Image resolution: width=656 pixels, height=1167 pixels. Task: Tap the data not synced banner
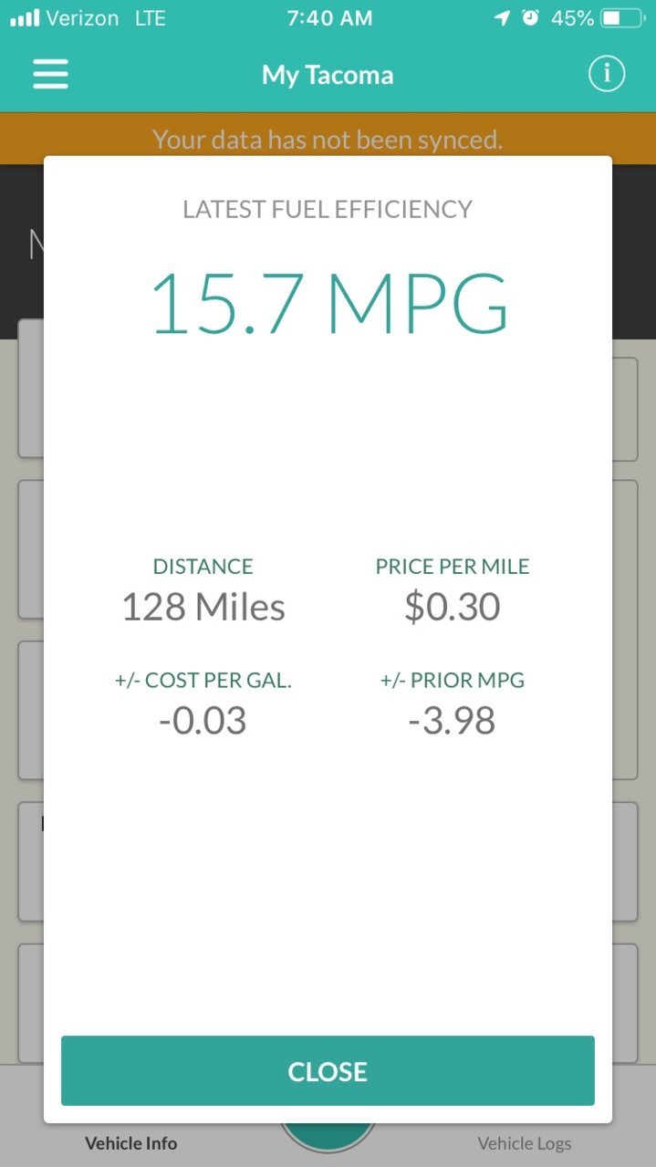(x=328, y=139)
